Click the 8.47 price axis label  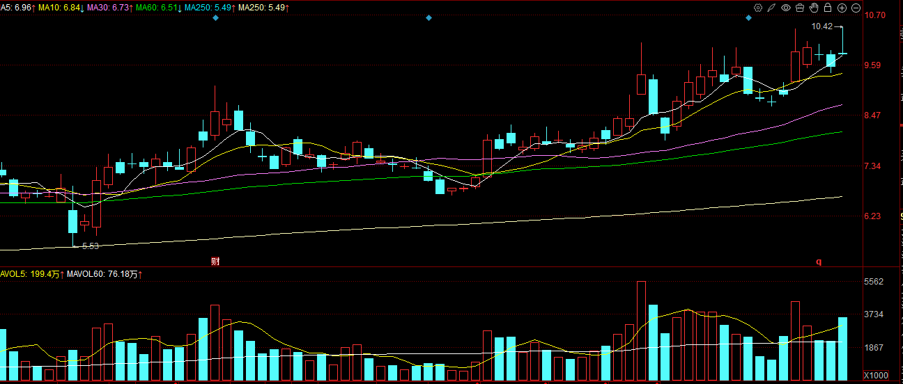click(874, 115)
